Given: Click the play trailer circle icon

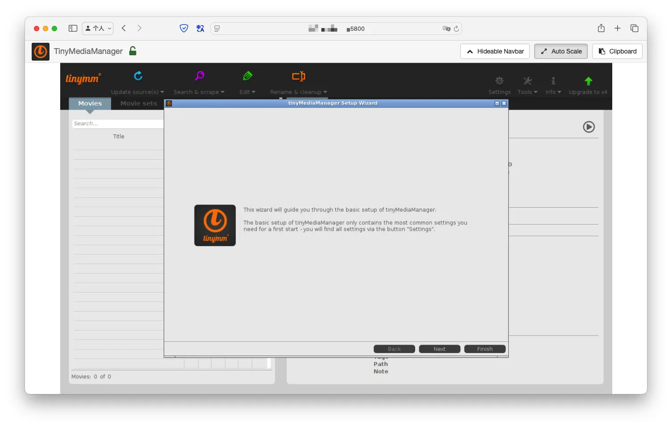Looking at the screenshot, I should click(589, 127).
